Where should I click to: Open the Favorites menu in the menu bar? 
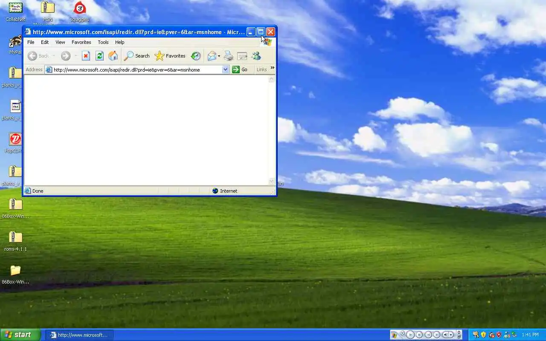81,42
